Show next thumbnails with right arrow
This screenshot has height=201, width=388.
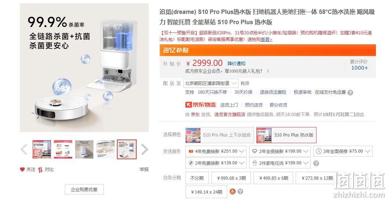pyautogui.click(x=144, y=149)
